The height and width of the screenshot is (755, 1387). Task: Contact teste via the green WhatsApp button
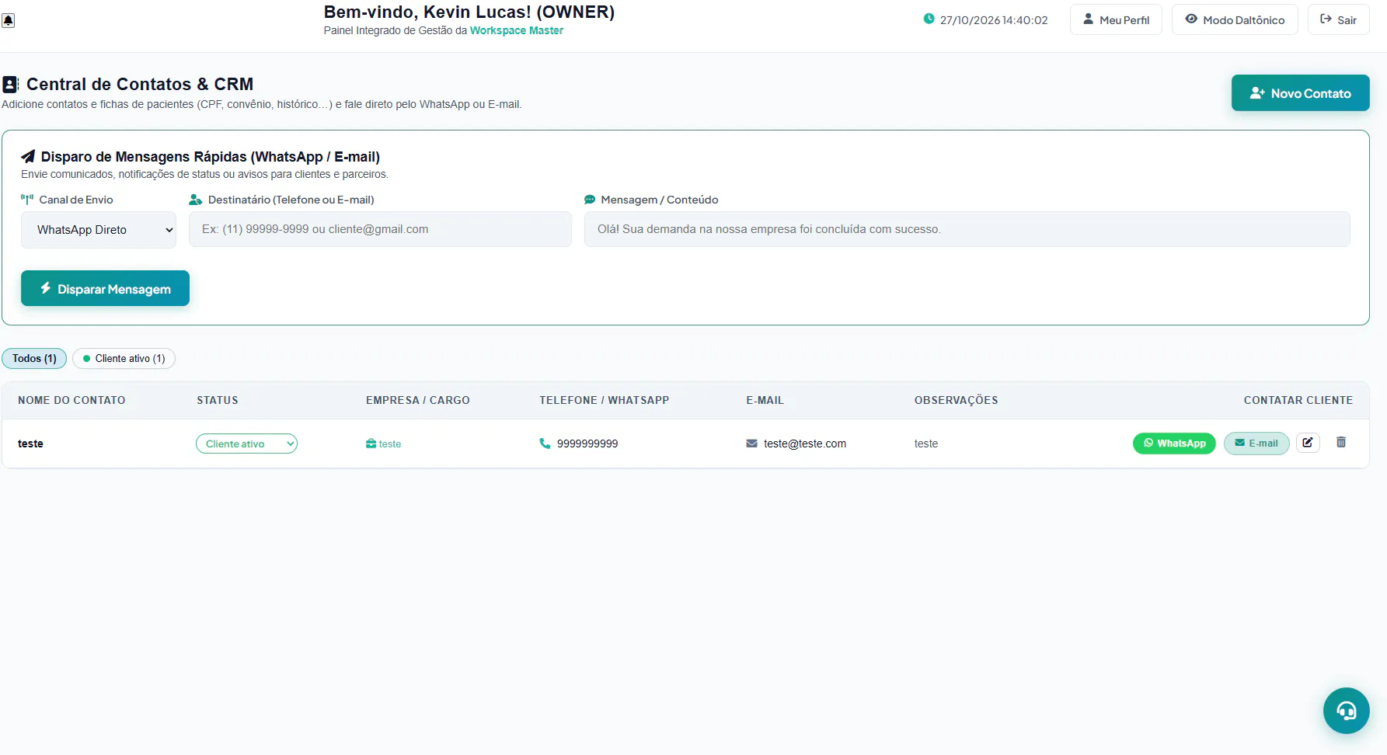point(1174,444)
